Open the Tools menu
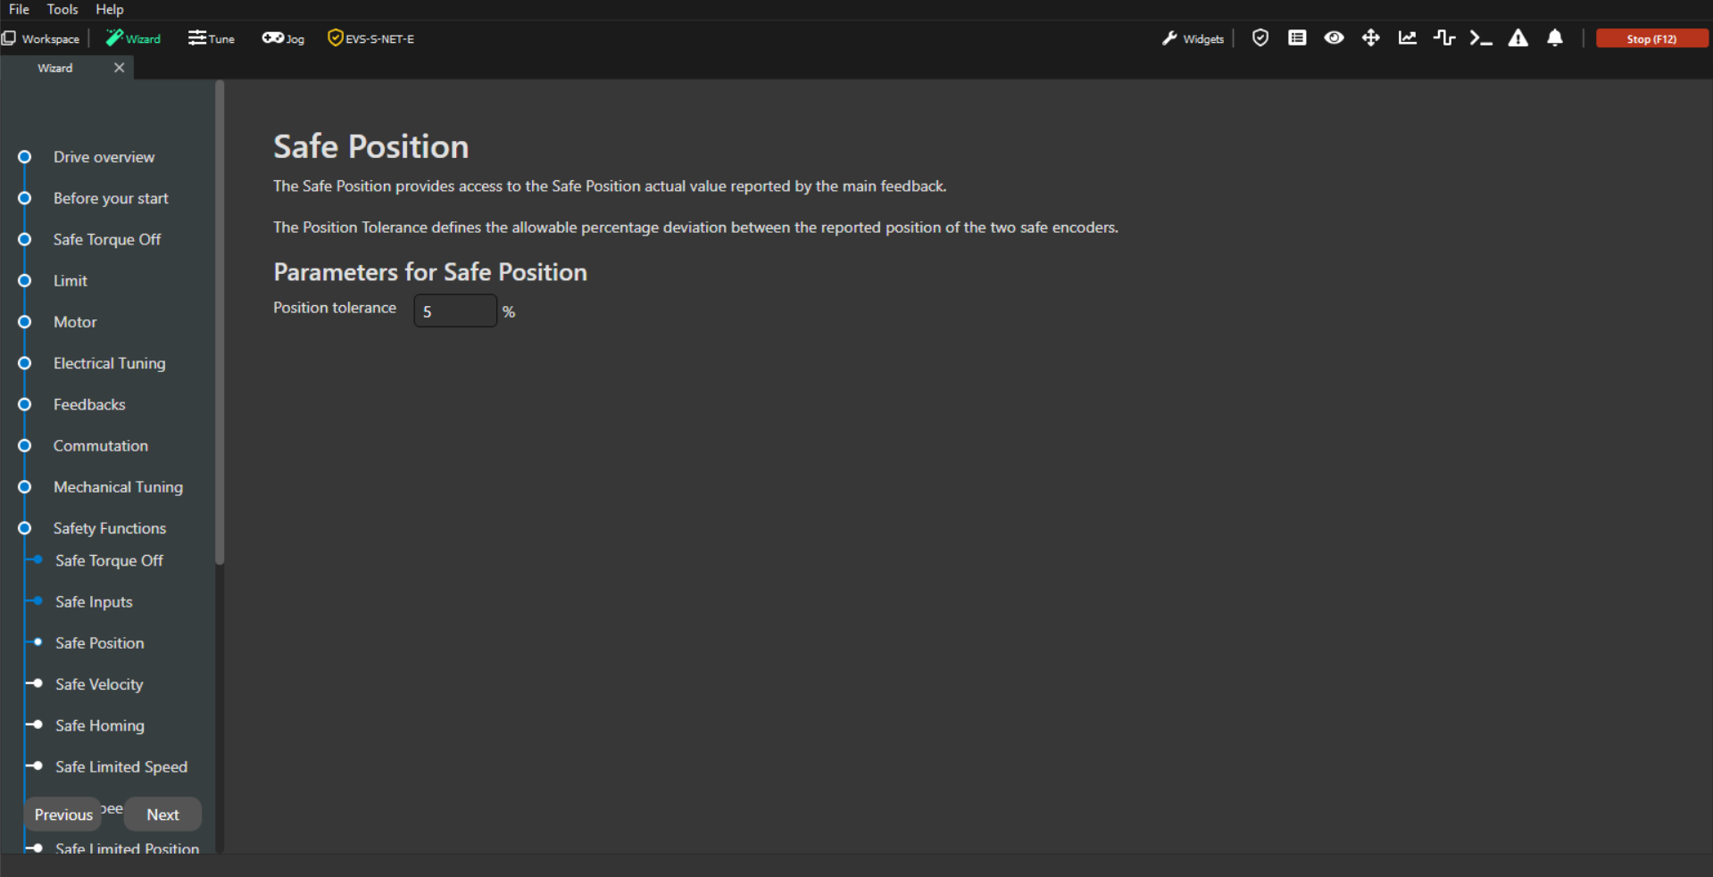The height and width of the screenshot is (877, 1713). click(62, 9)
